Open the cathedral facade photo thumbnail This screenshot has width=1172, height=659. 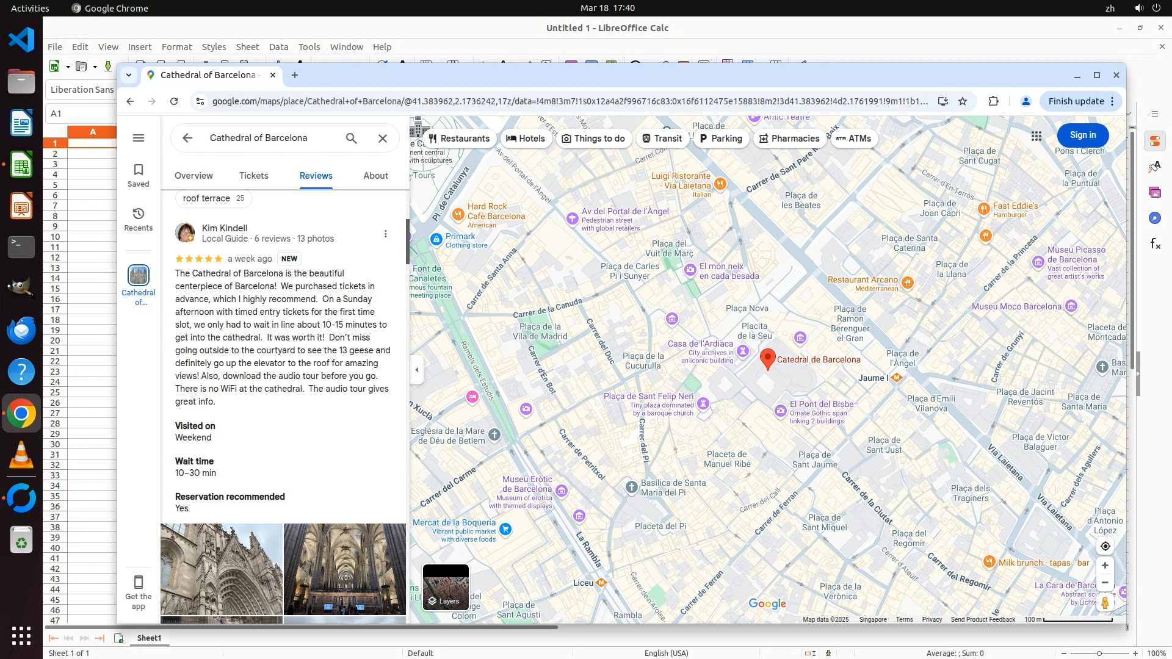222,569
